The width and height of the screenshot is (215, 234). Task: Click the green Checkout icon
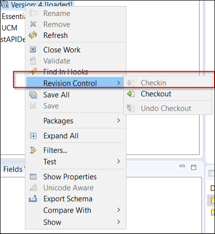click(x=131, y=94)
